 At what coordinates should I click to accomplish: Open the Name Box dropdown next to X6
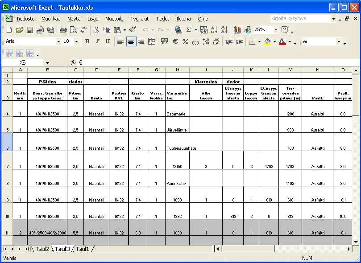[x=47, y=63]
